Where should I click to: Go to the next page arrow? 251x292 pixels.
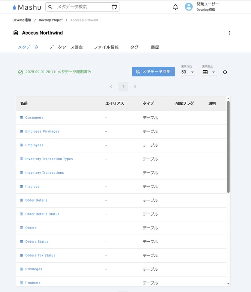(x=135, y=87)
